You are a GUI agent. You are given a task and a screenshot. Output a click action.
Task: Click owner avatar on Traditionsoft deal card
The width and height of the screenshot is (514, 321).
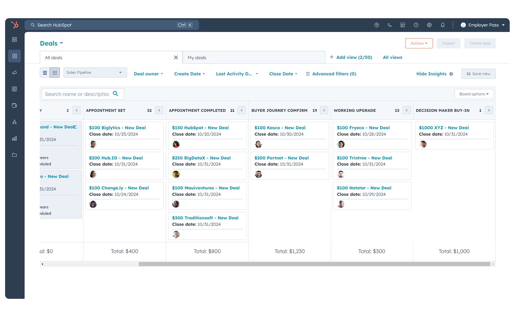pos(176,234)
